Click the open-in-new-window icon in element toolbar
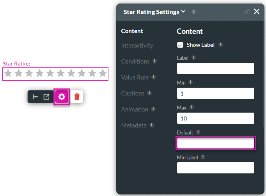This screenshot has height=196, width=266. point(46,97)
